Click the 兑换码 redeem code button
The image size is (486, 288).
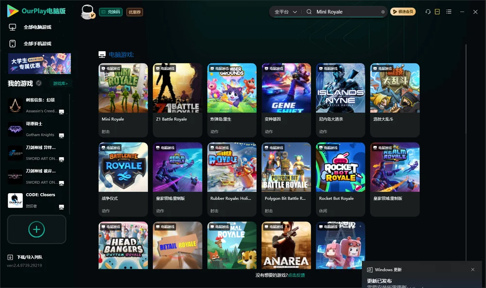tap(111, 12)
